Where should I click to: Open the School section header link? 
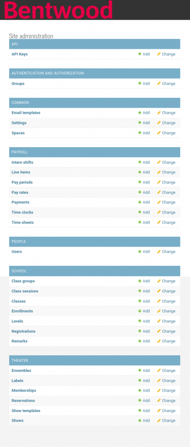pos(19,271)
